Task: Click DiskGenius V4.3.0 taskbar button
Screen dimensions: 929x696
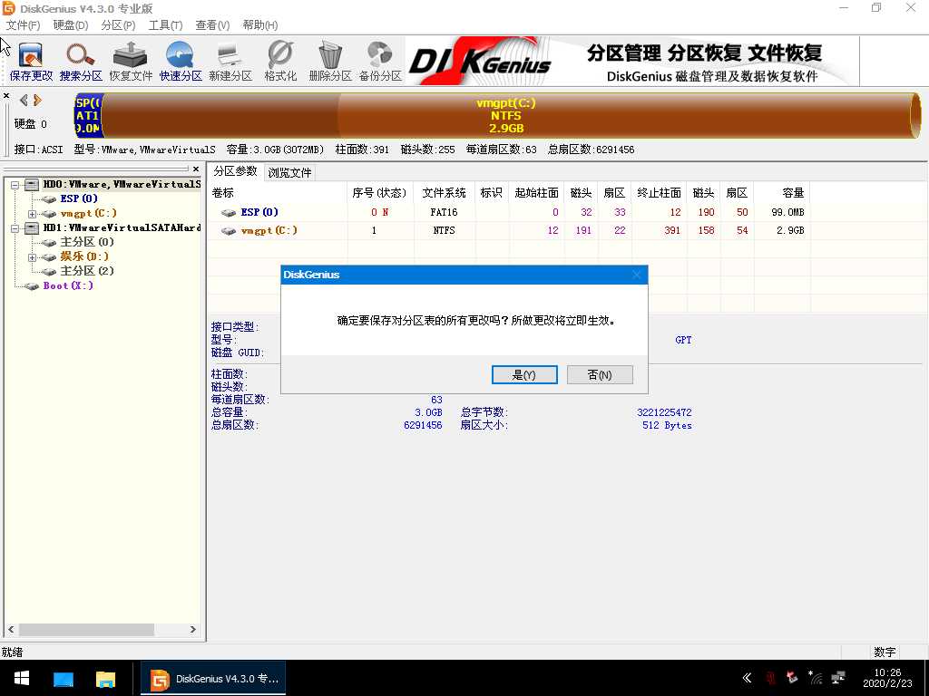Action: [213, 678]
